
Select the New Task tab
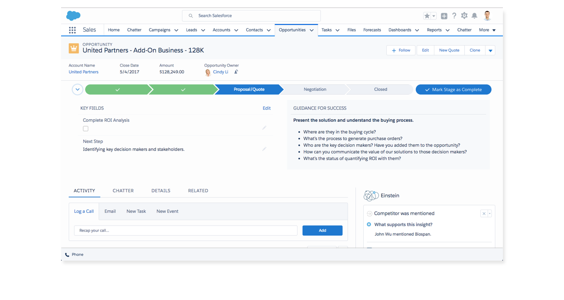136,211
